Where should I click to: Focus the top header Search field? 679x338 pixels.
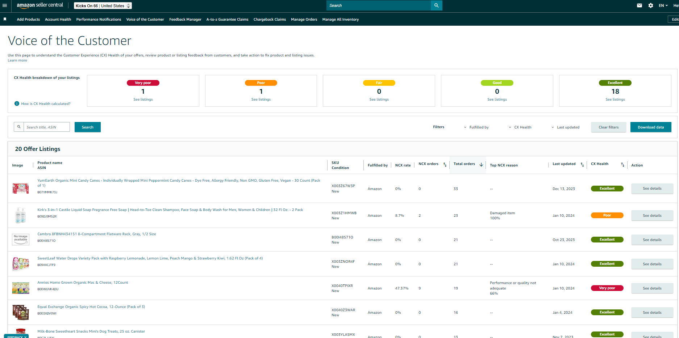(x=378, y=5)
